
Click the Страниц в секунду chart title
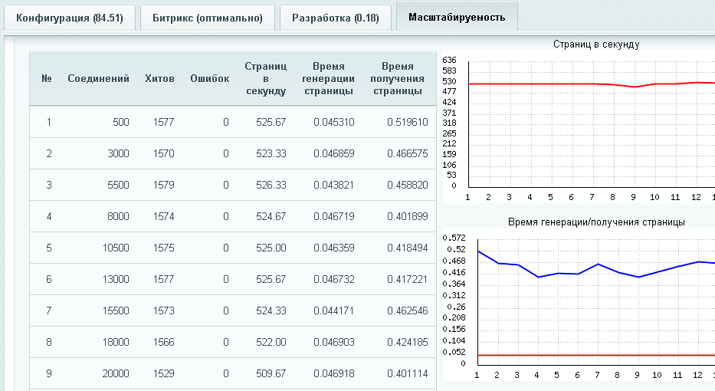click(x=595, y=44)
